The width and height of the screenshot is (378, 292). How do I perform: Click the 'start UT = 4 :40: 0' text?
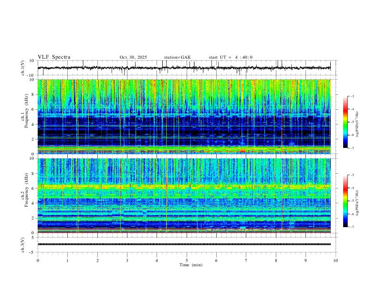click(231, 57)
